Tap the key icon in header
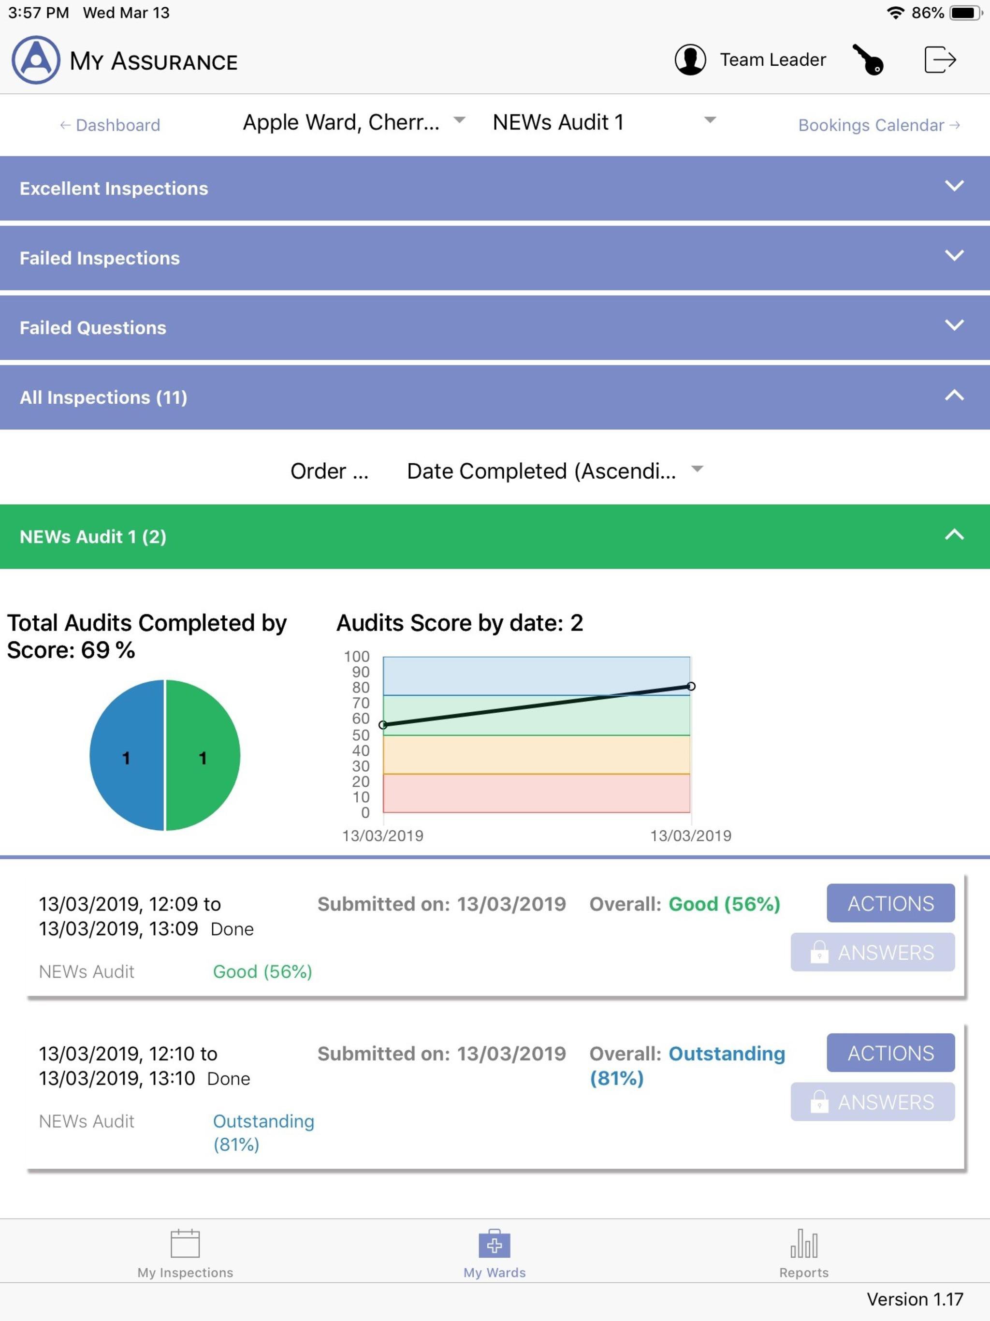This screenshot has height=1321, width=990. click(x=868, y=60)
